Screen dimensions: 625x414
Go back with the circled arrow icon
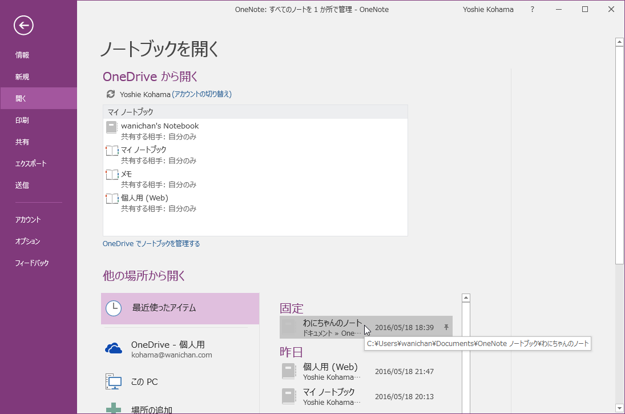23,26
